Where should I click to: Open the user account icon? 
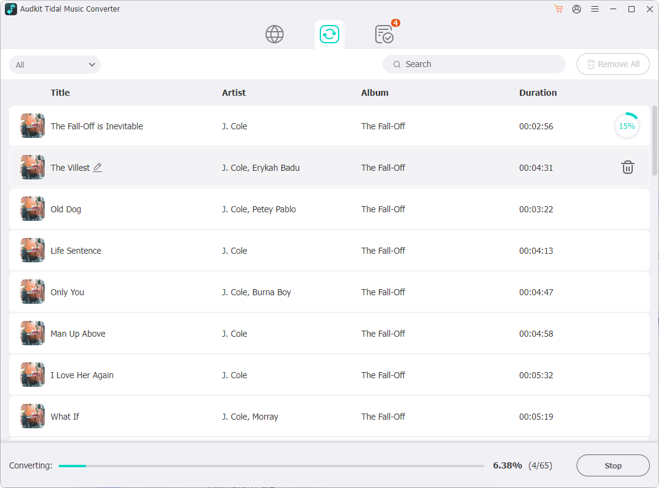[577, 9]
